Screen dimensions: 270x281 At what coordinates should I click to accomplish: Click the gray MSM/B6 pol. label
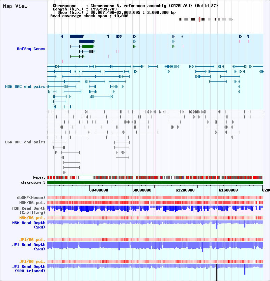pos(32,203)
